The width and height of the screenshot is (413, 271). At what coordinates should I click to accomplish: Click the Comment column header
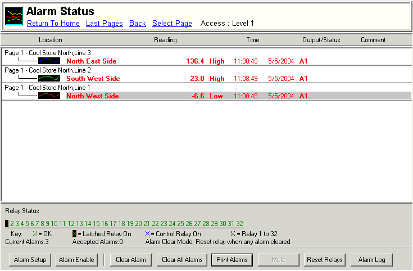373,40
